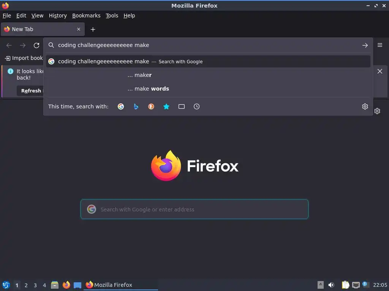Open the History menu
This screenshot has width=389, height=291.
(58, 16)
